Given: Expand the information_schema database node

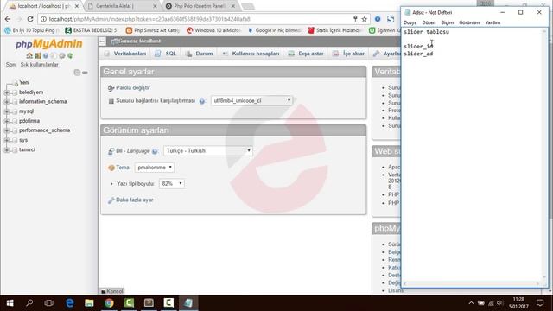Looking at the screenshot, I should [x=7, y=102].
